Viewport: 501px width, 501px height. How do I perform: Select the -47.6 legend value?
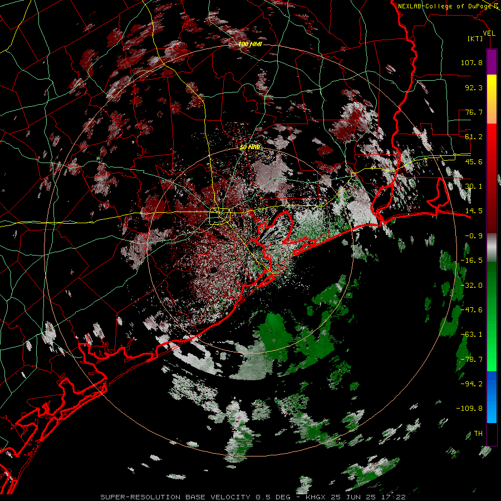471,310
